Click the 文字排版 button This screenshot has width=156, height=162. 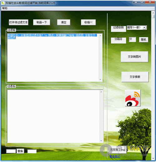pos(135,77)
